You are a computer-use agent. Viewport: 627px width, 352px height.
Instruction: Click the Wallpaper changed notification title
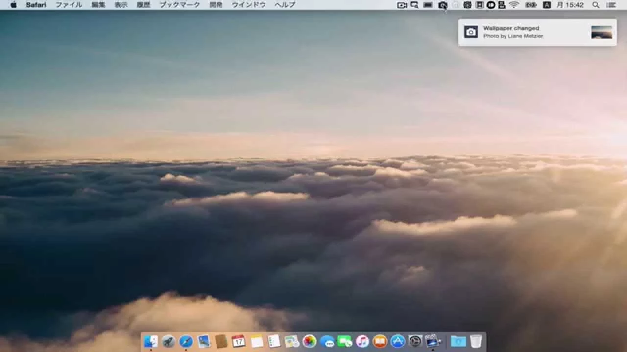(511, 28)
